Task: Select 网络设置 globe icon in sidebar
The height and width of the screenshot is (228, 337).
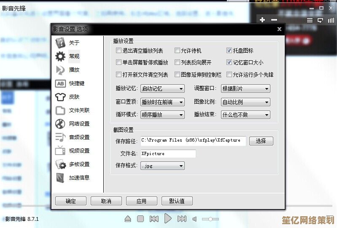Action: click(61, 123)
